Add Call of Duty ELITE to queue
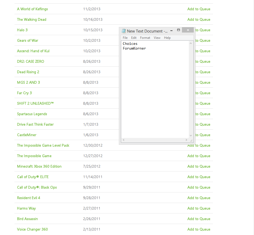254x235 pixels. [x=199, y=177]
